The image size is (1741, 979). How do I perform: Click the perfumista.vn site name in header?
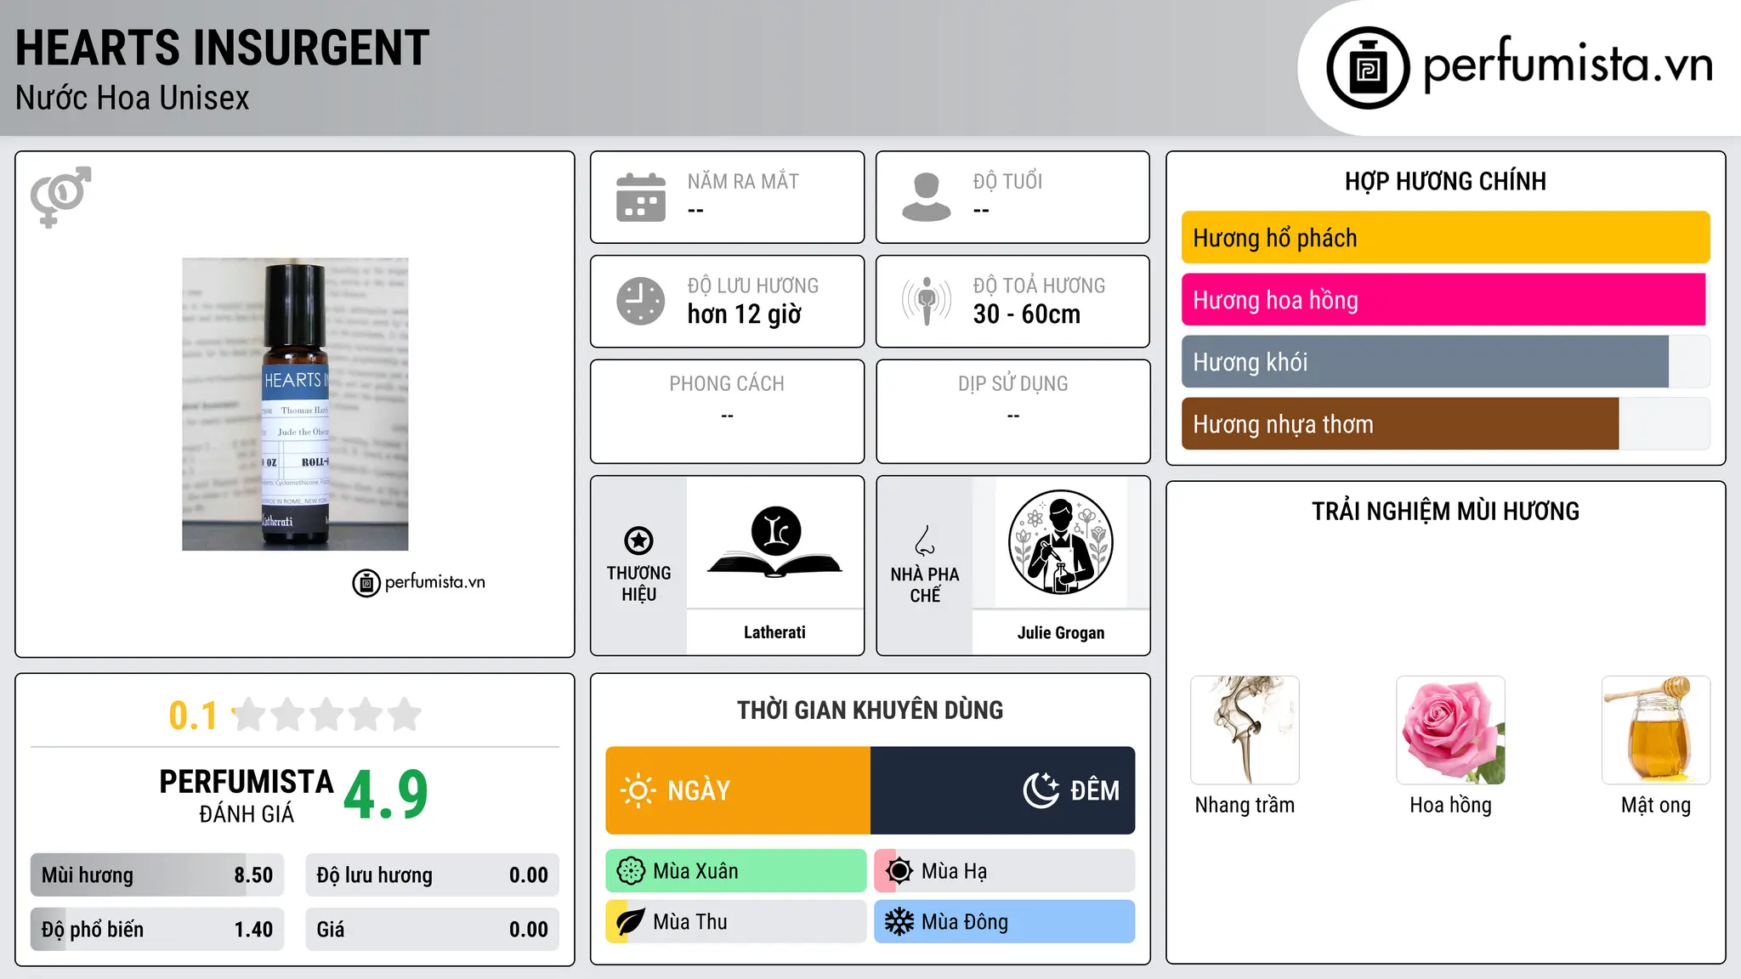tap(1568, 65)
